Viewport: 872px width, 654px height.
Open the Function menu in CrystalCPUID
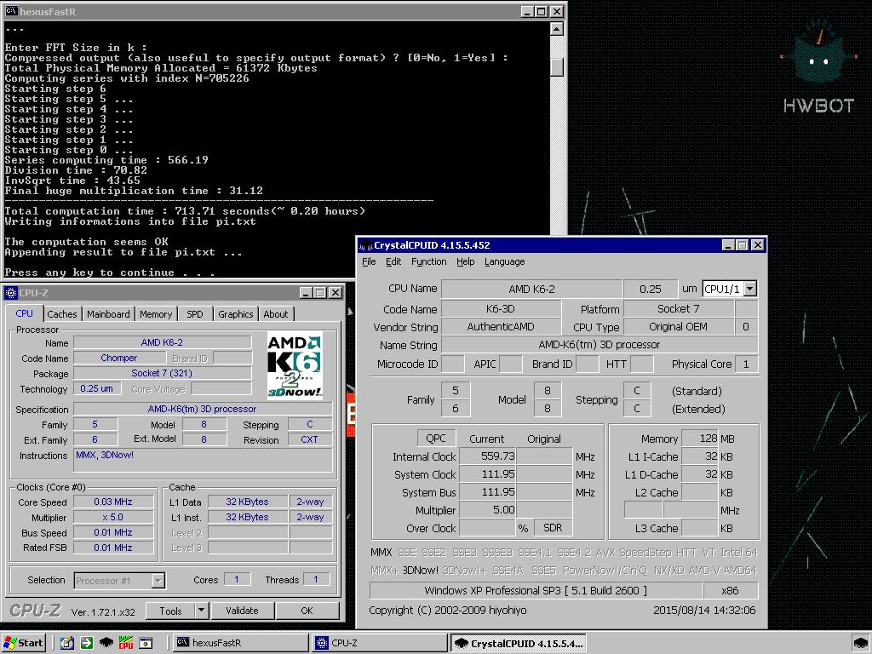[428, 261]
